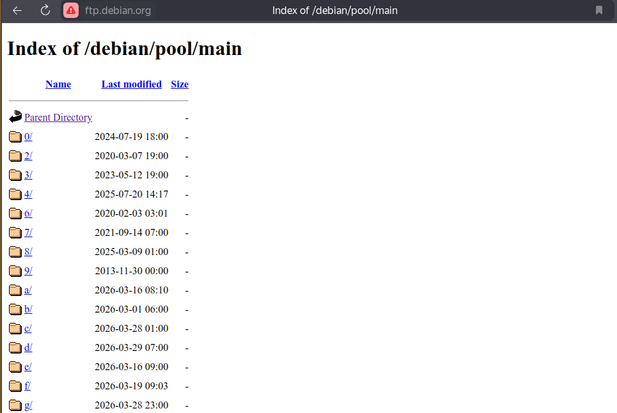Click the date 2026-03-28 23:00
The width and height of the screenshot is (617, 413).
coord(132,405)
